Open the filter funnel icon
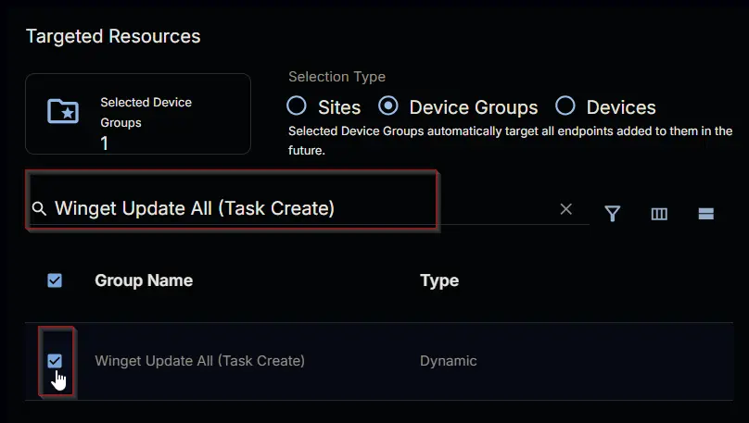749x423 pixels. 613,213
